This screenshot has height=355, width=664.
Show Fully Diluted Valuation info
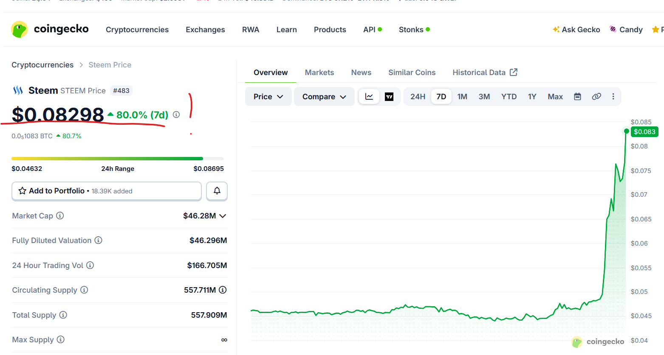click(x=98, y=240)
